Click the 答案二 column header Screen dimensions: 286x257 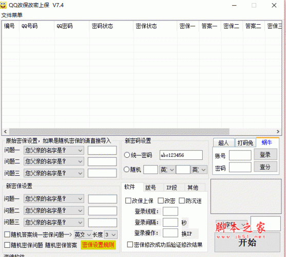coord(254,26)
